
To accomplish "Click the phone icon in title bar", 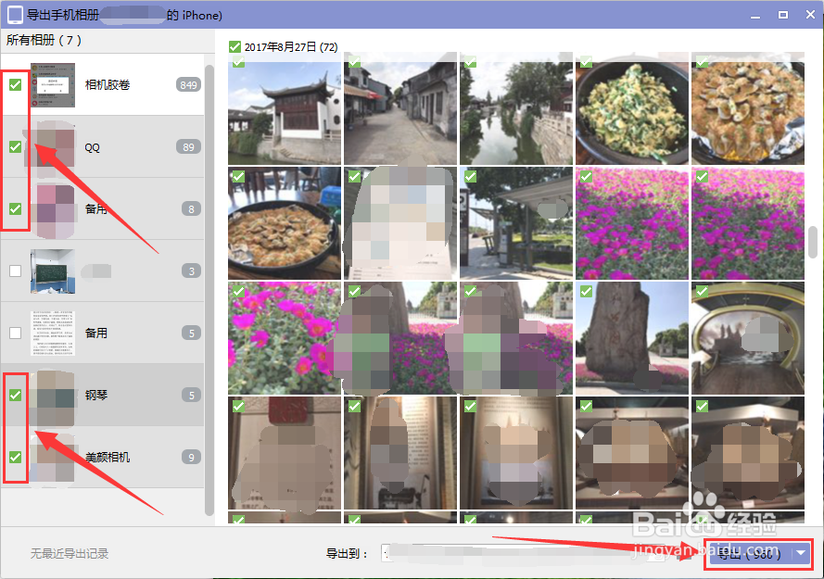I will coord(15,14).
